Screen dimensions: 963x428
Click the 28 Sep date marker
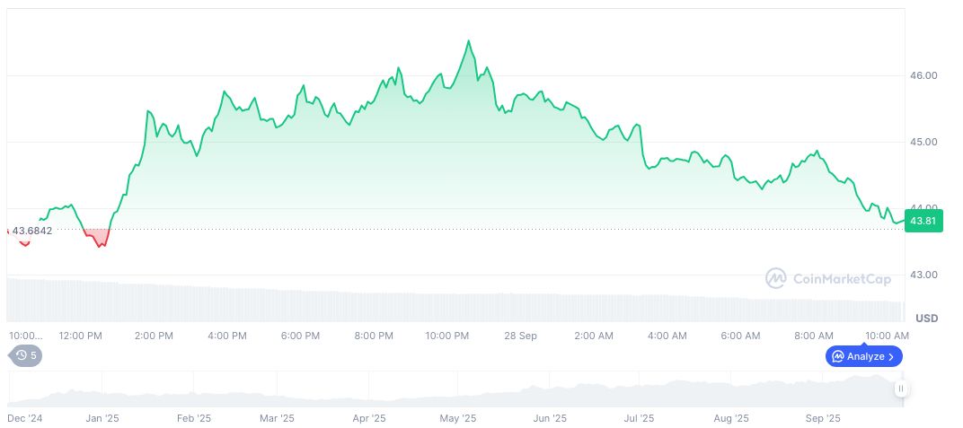click(520, 336)
